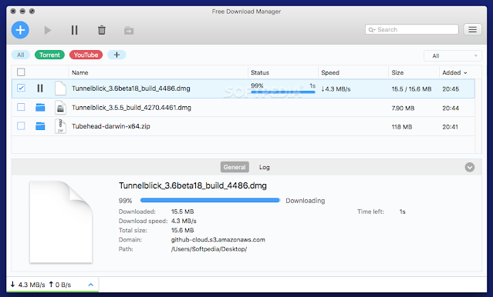Image resolution: width=493 pixels, height=297 pixels.
Task: Click the Tubehead zip file icon
Action: coord(60,126)
